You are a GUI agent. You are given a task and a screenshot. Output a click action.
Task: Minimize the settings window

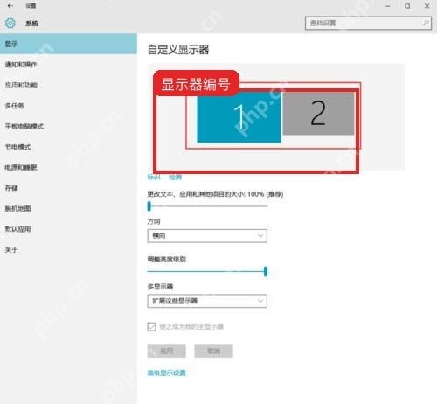[x=387, y=6]
